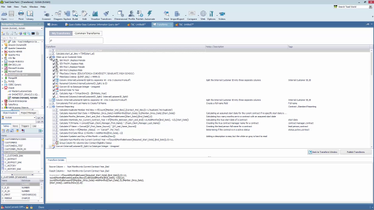
Task: Switch to the Library document tab
Action: (53, 24)
